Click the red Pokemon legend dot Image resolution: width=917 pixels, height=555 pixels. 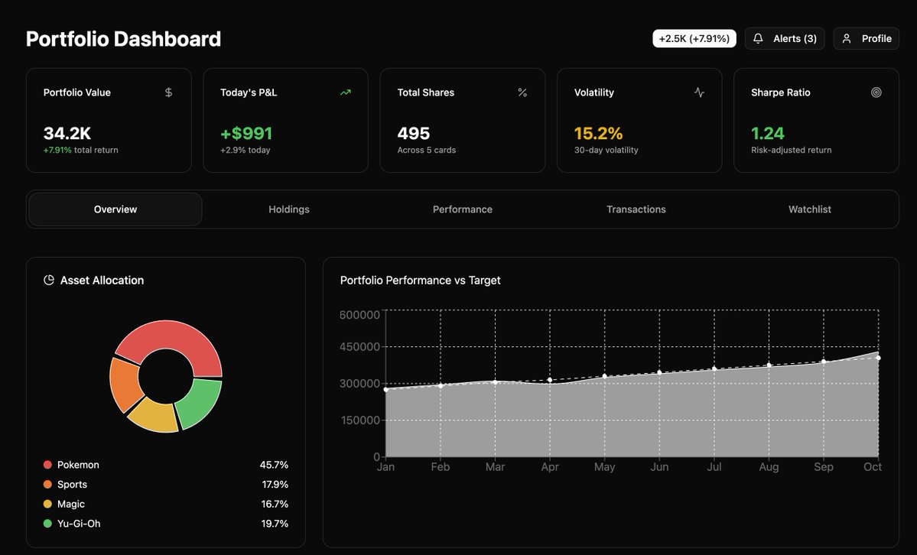coord(48,465)
